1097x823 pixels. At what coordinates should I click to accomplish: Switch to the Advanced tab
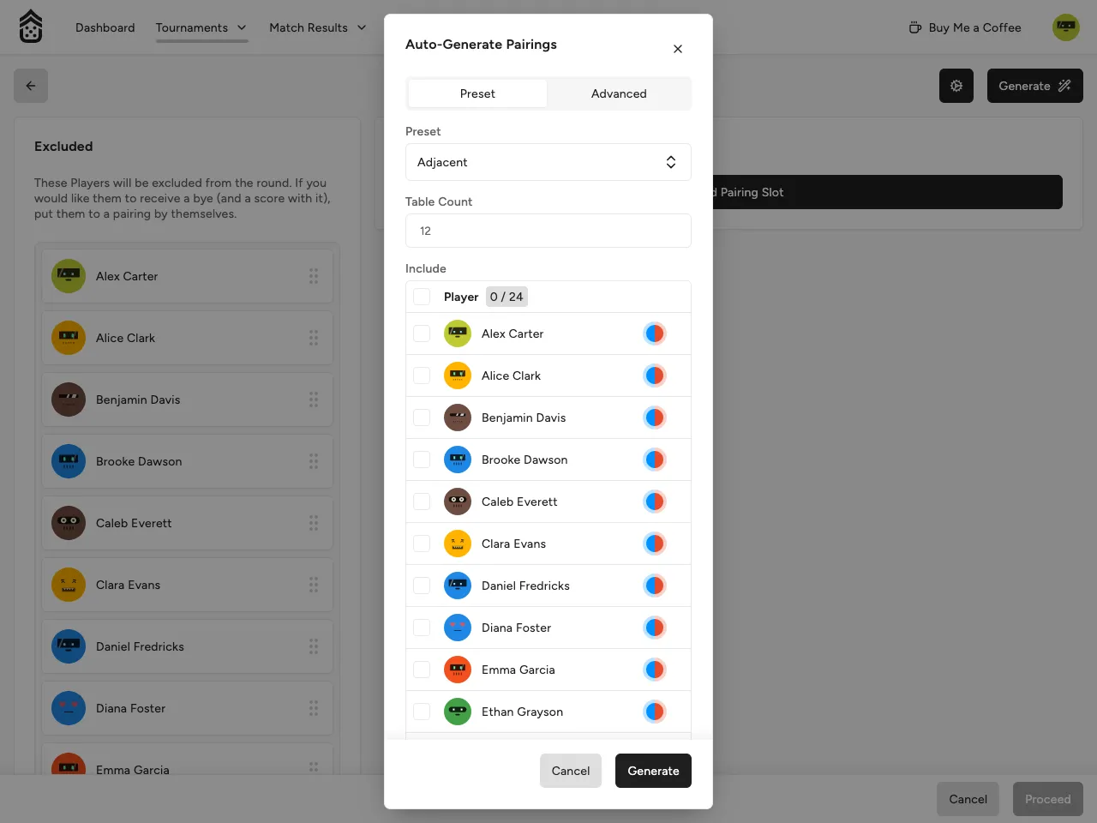[619, 93]
